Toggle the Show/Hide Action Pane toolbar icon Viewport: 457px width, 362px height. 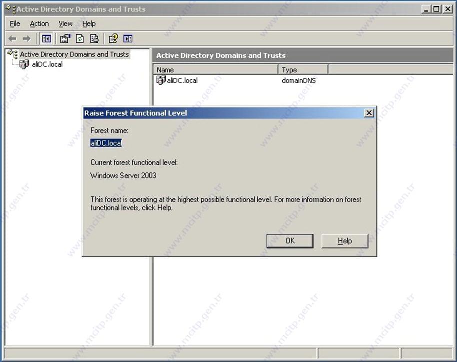(128, 39)
